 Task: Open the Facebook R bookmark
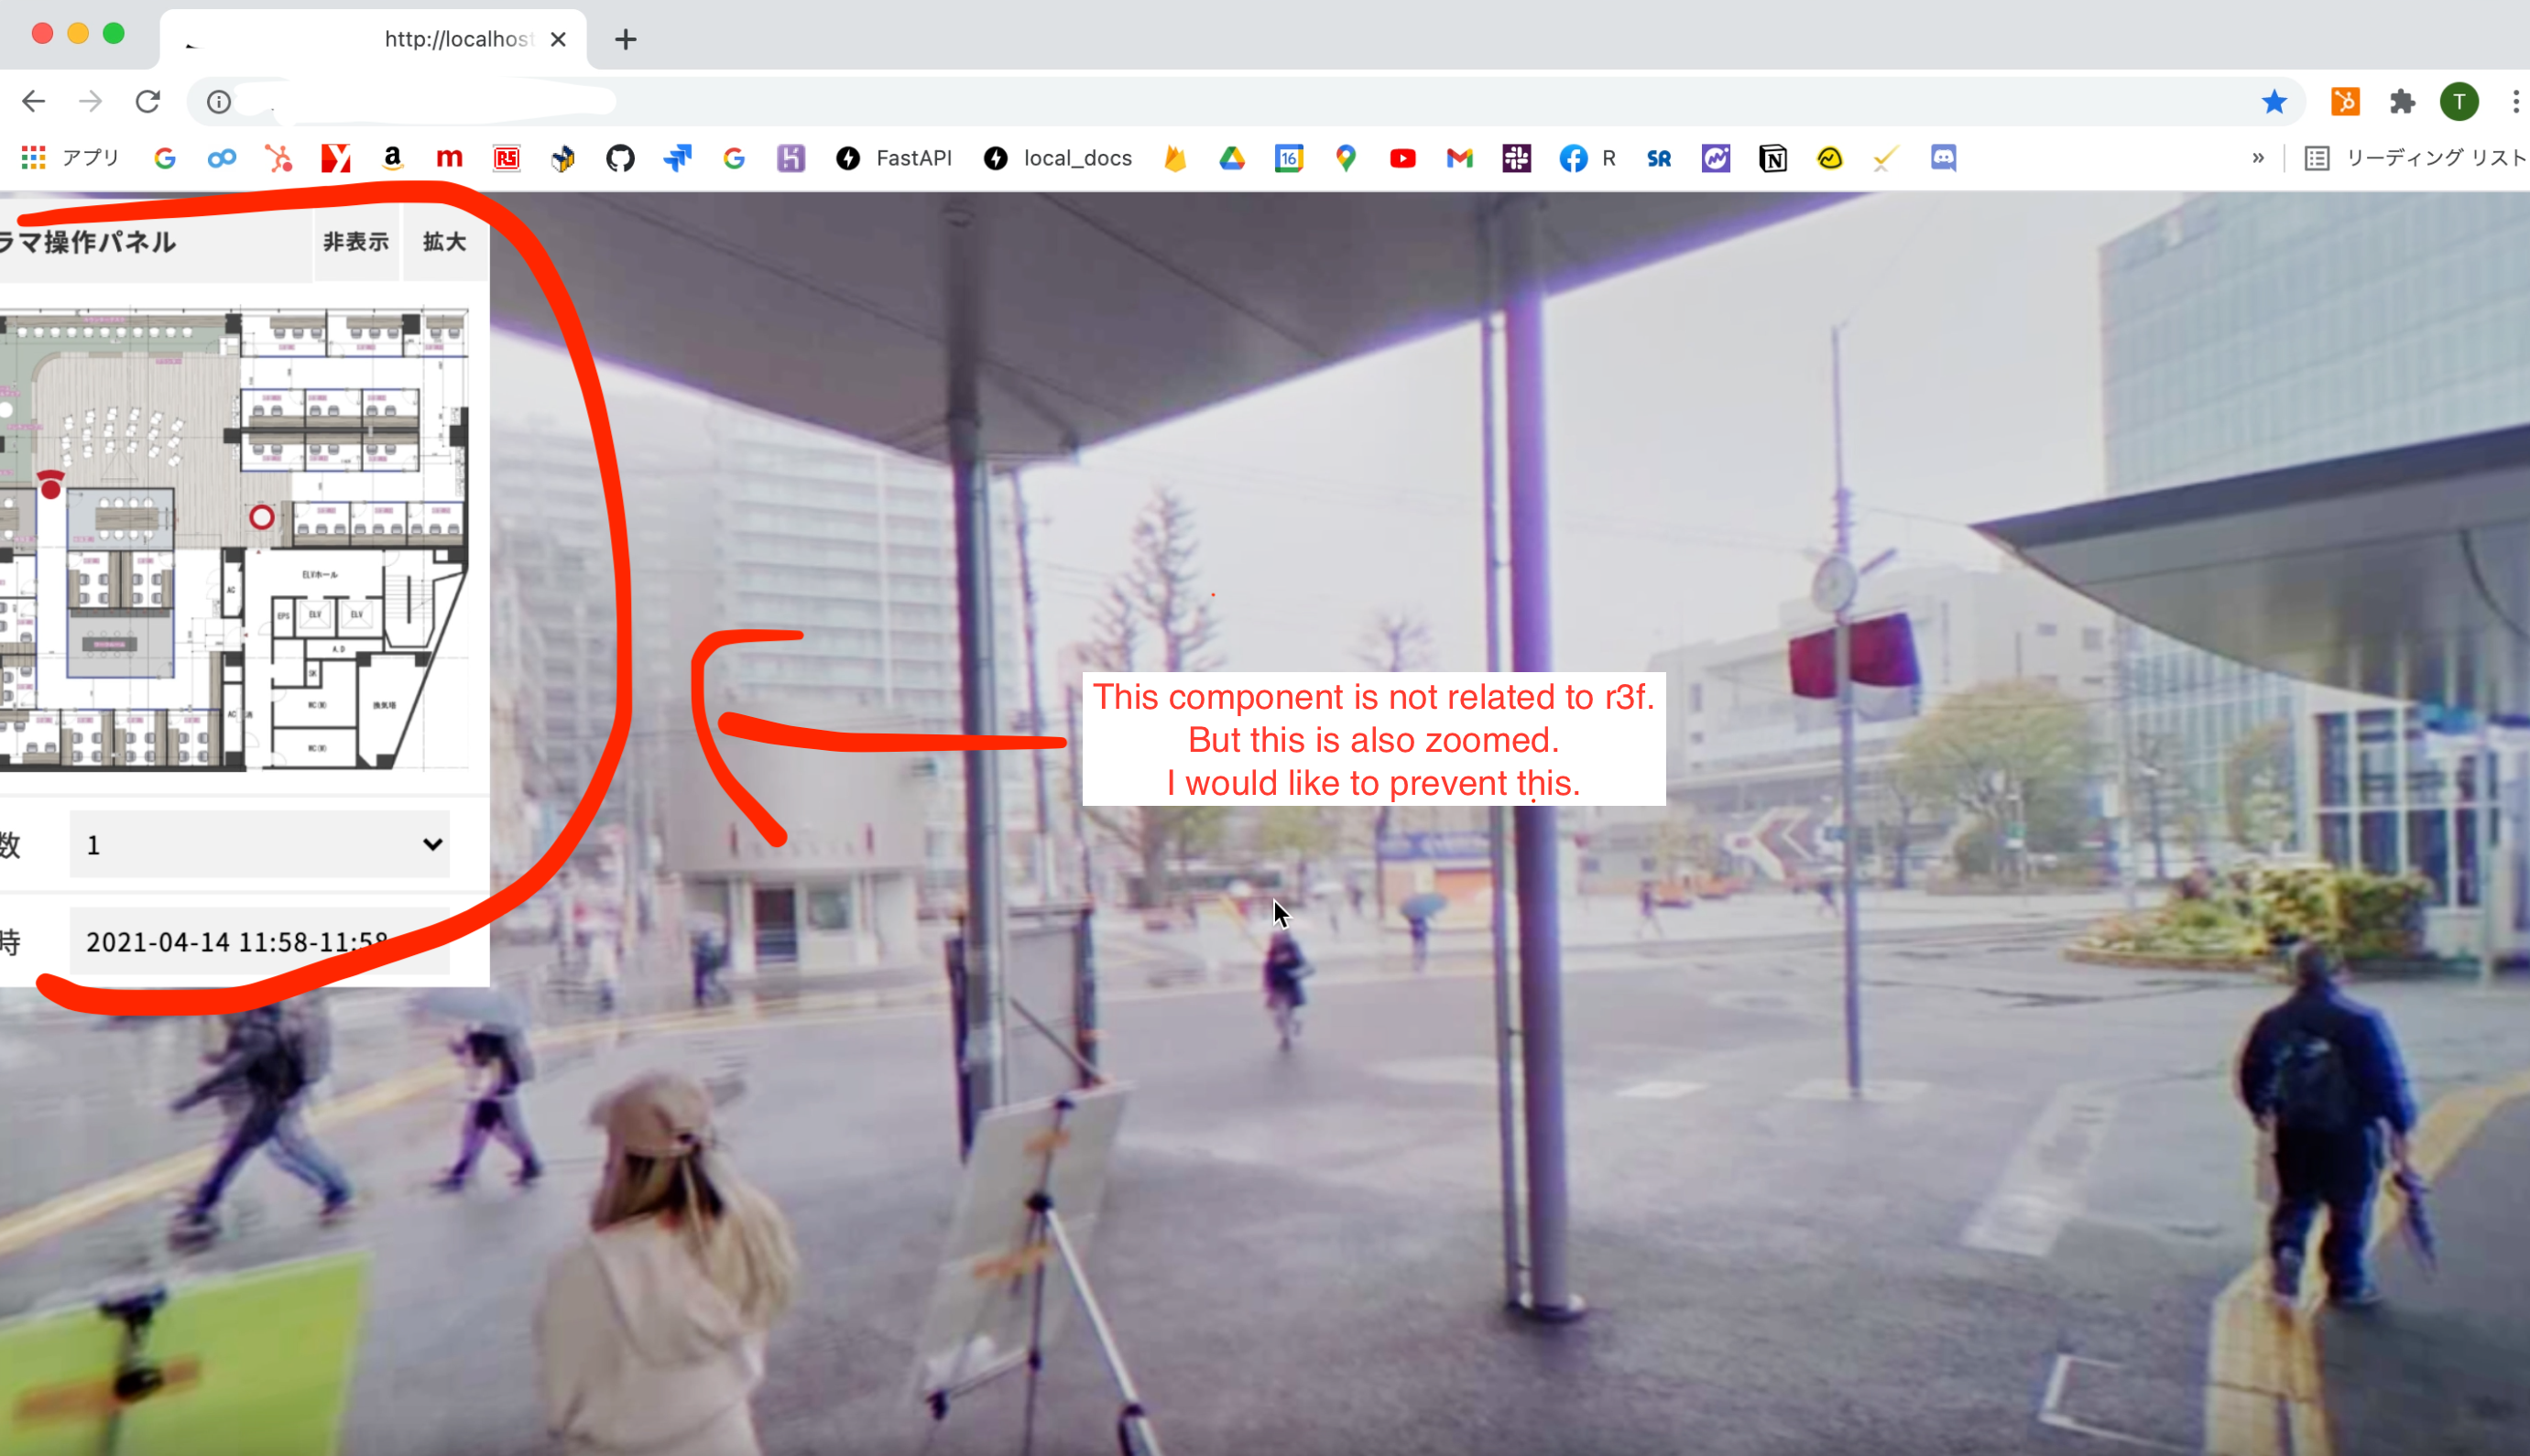click(1588, 158)
